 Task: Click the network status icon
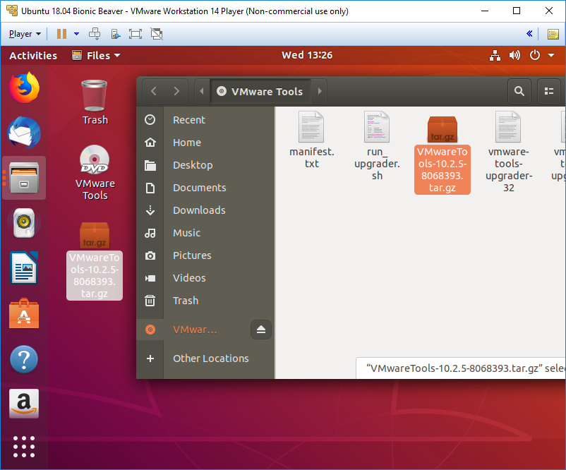coord(495,56)
